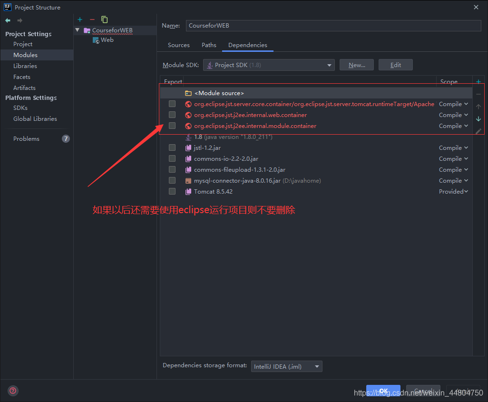This screenshot has height=402, width=488.
Task: Change scope of jstl-1.2.jar
Action: coord(453,148)
